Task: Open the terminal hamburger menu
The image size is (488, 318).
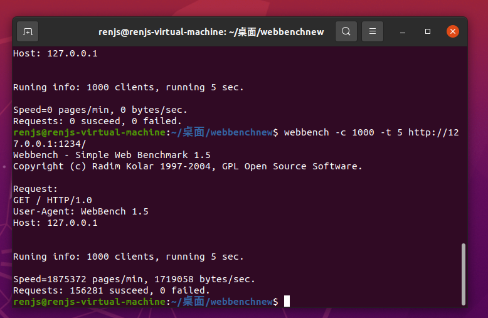Action: click(373, 31)
